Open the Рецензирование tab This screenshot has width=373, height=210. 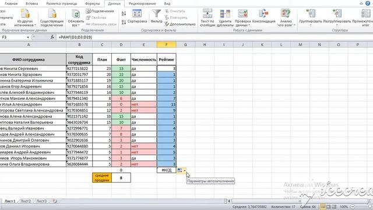click(x=142, y=3)
